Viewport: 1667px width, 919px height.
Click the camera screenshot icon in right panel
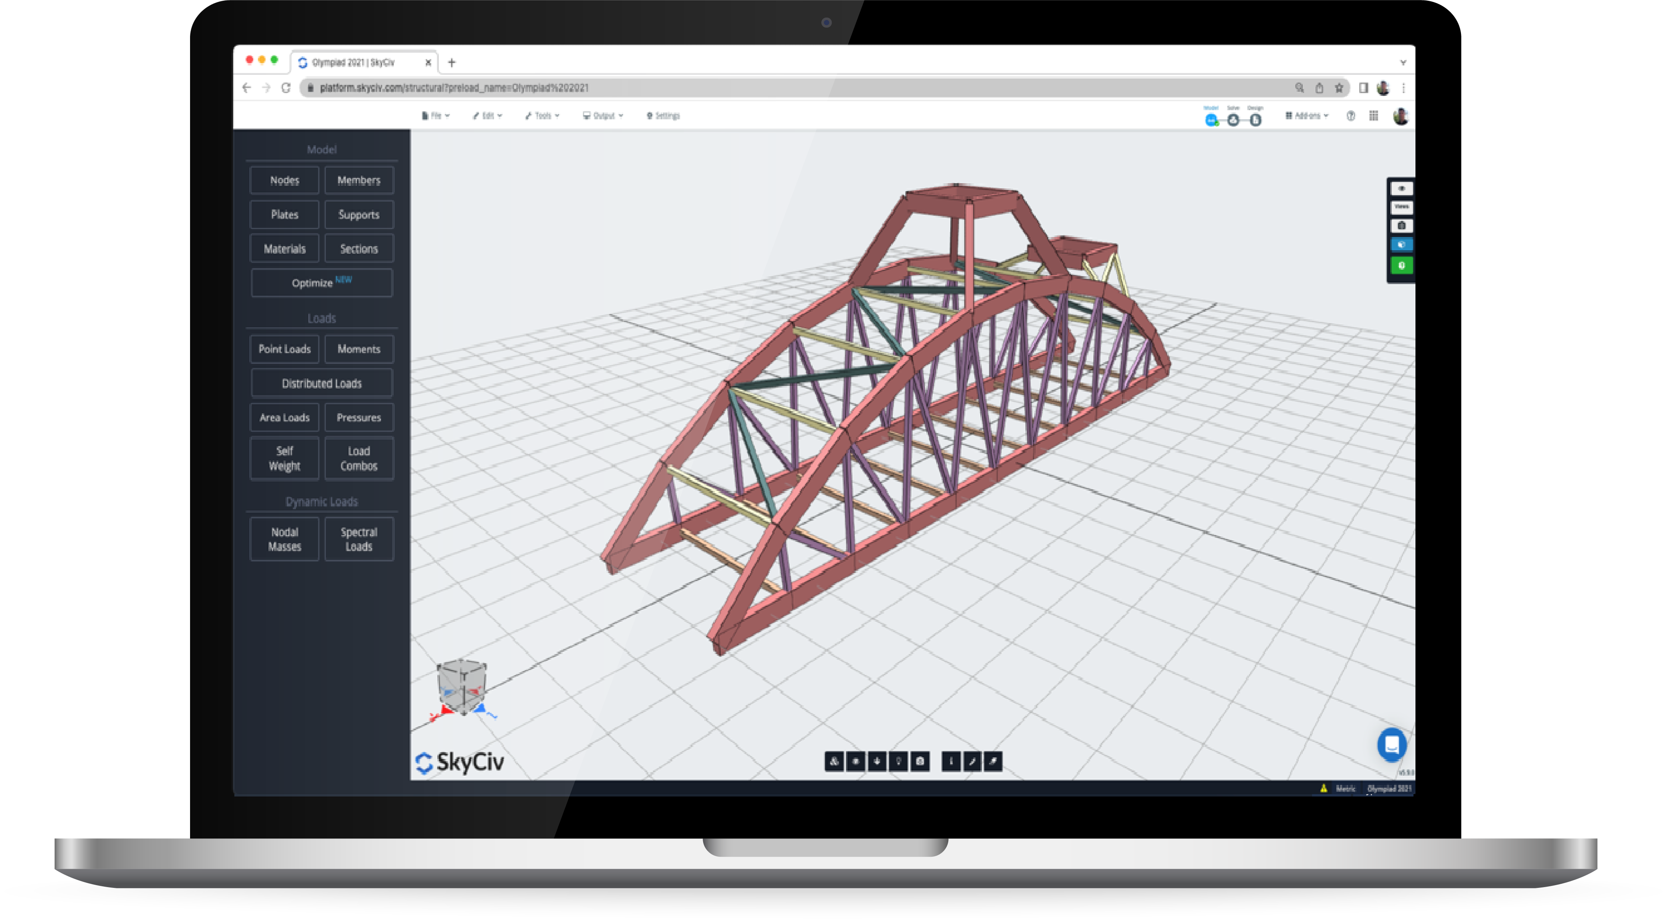tap(1401, 226)
